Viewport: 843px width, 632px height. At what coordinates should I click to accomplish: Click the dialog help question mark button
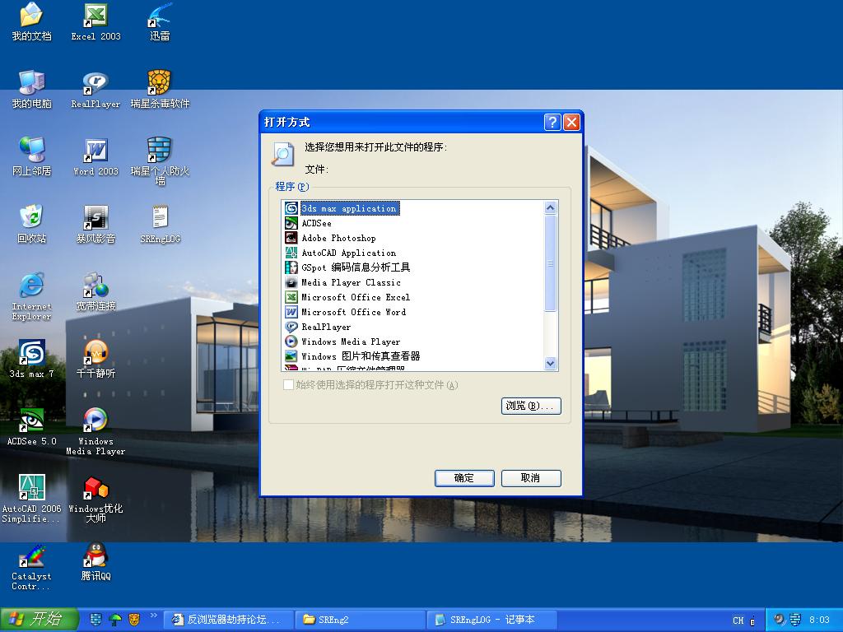pyautogui.click(x=553, y=122)
